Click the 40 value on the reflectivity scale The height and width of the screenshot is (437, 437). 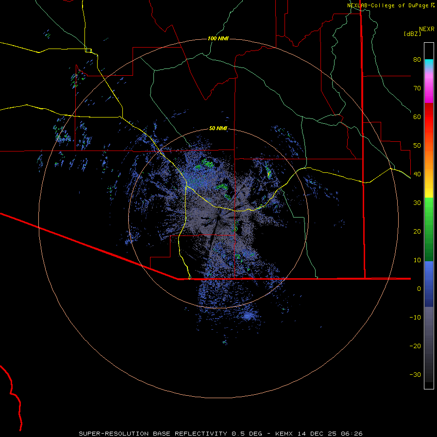pos(417,174)
